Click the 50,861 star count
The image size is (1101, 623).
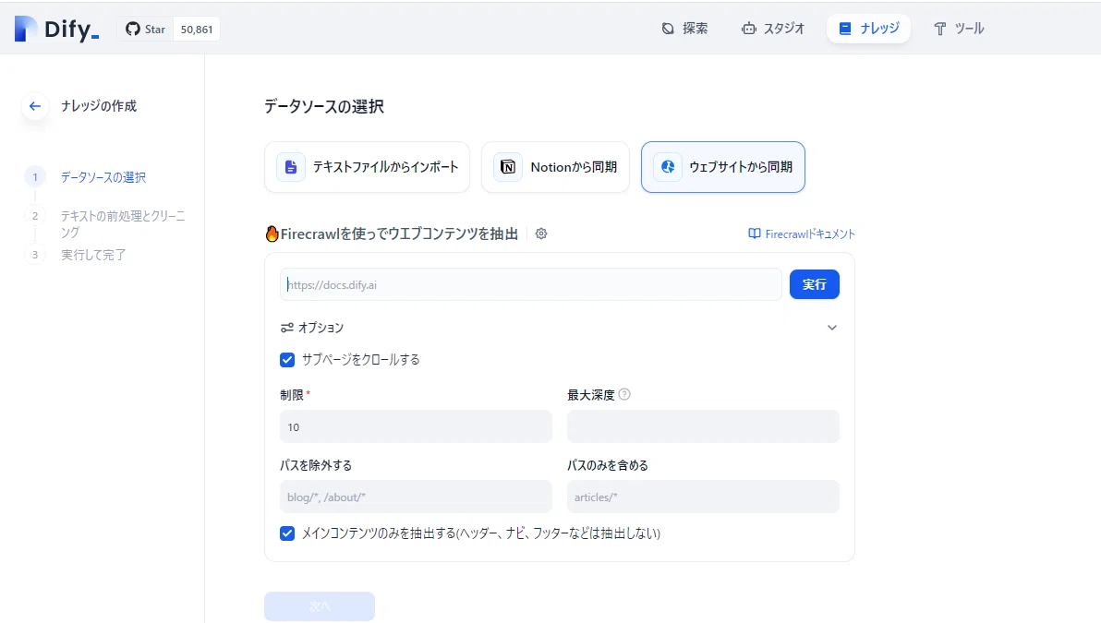(x=197, y=30)
